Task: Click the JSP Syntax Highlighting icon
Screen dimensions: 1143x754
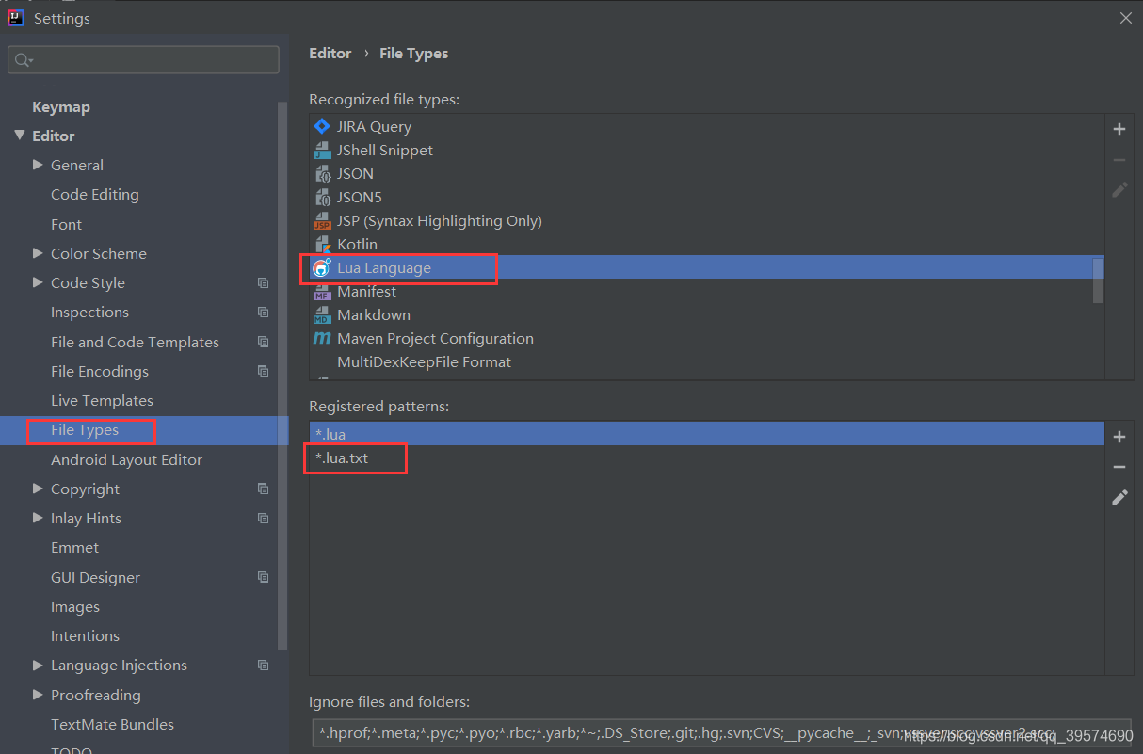Action: [322, 220]
